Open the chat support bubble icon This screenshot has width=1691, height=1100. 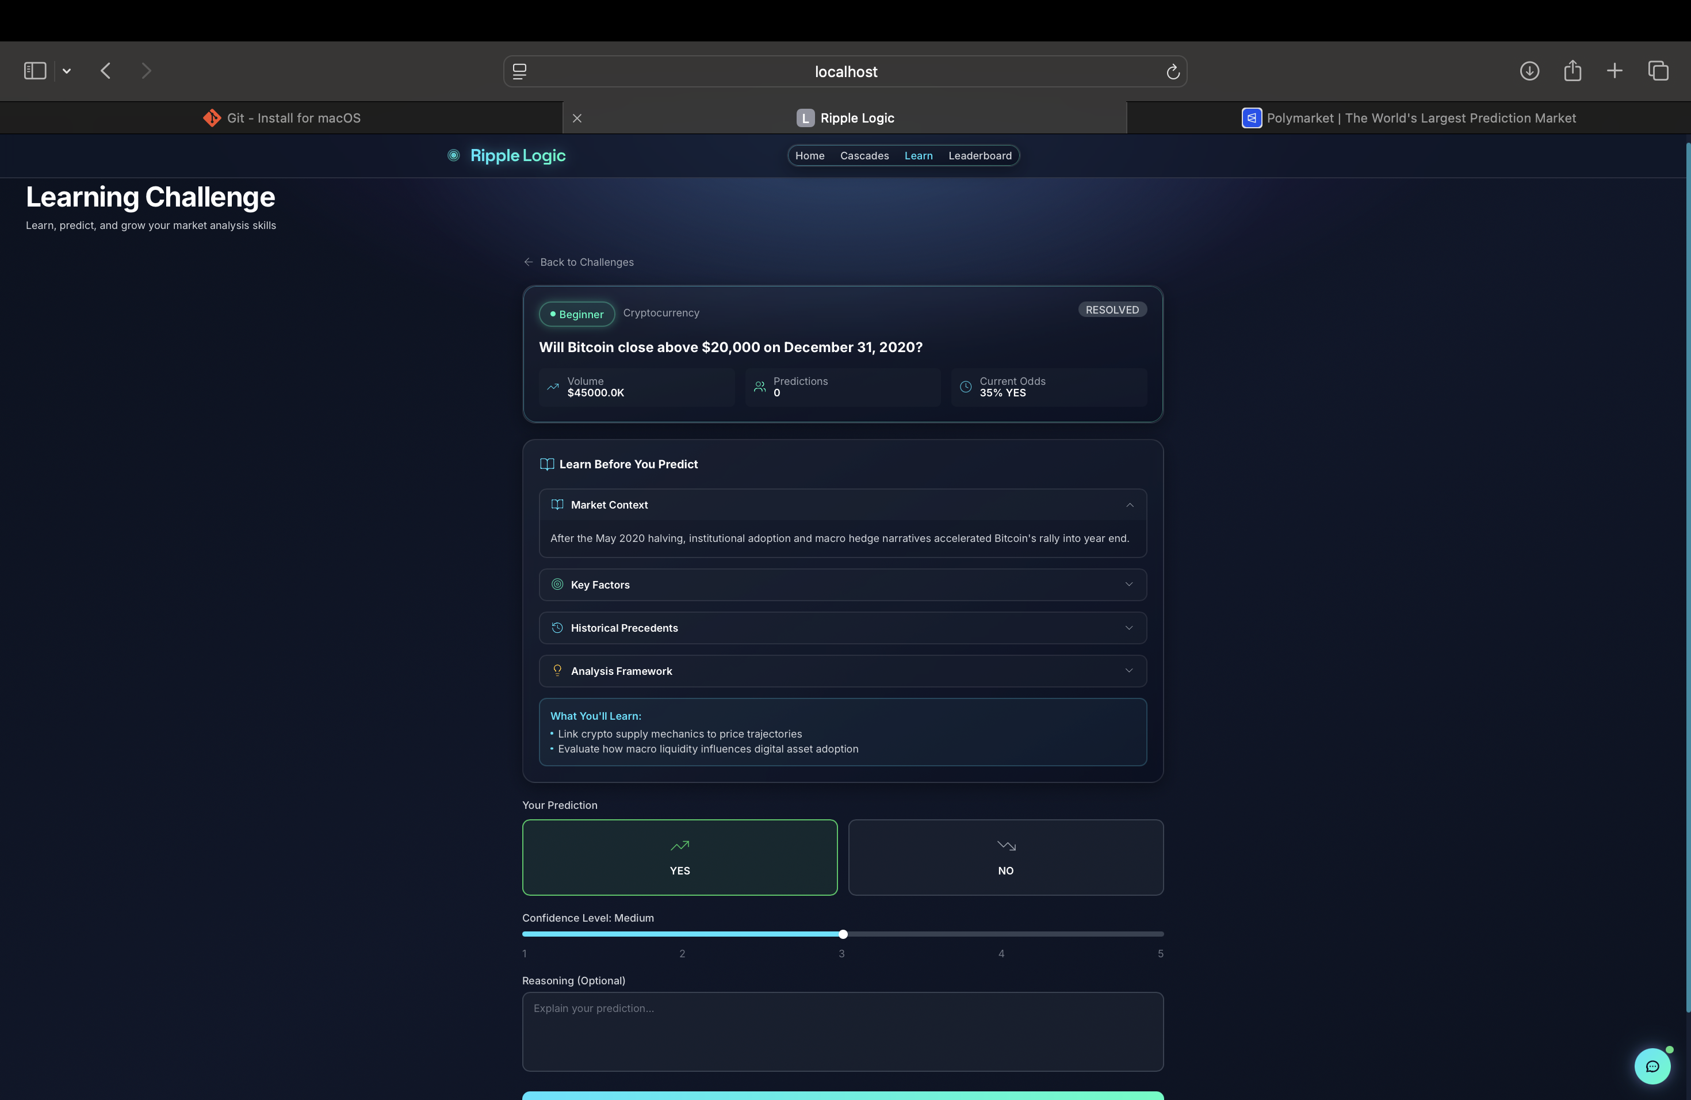coord(1652,1066)
